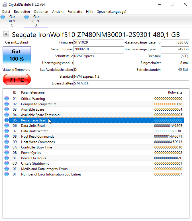Screen dimensions: 192x221
Task: Click the status orb for Composite Temperature
Action: (x=7, y=104)
